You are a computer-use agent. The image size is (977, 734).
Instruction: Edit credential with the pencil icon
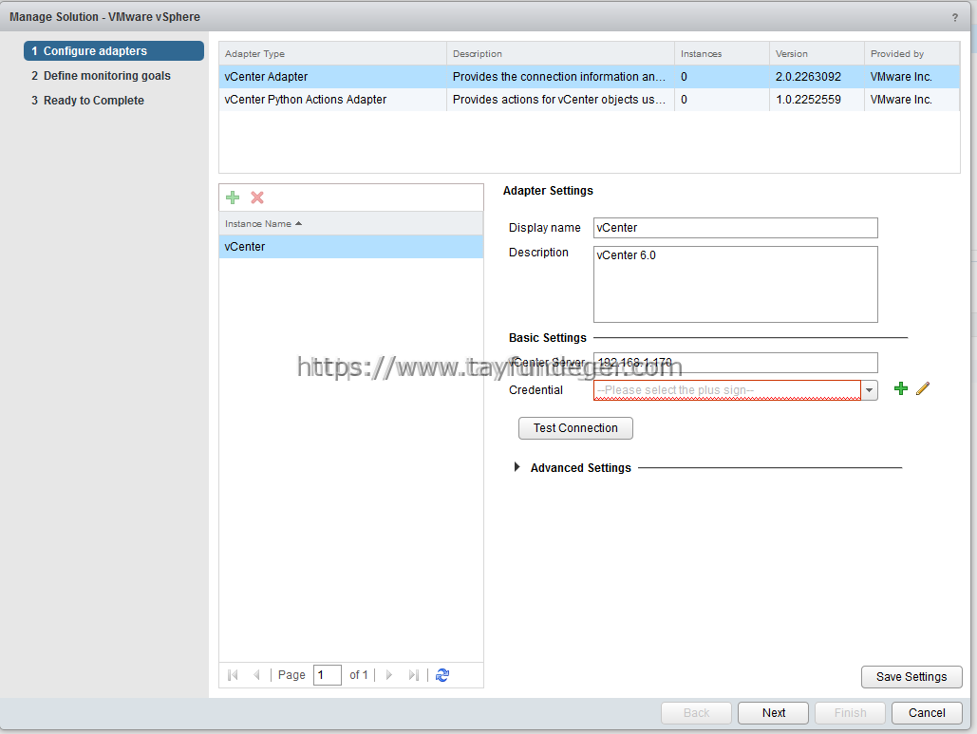pyautogui.click(x=923, y=388)
